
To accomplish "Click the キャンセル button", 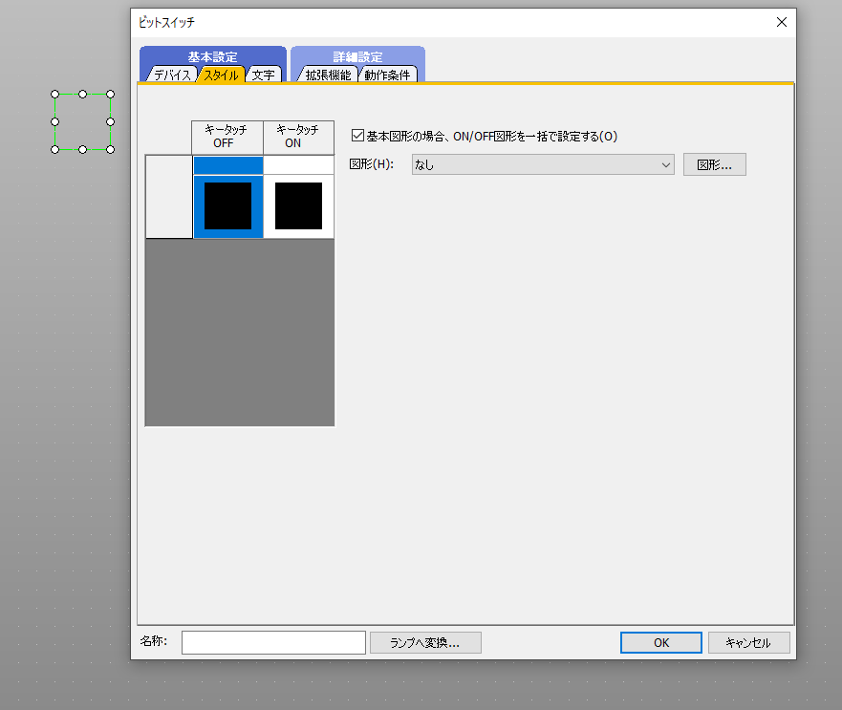I will 748,642.
